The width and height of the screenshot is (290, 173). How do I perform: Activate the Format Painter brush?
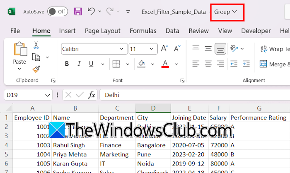tap(36, 69)
